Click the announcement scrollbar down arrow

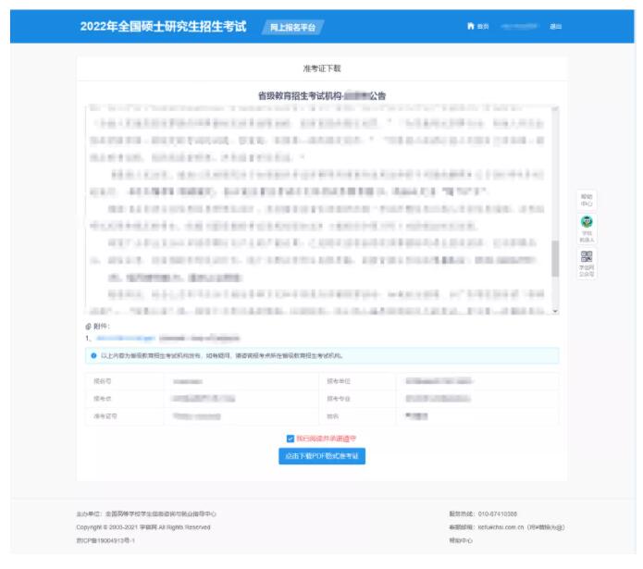[x=555, y=311]
